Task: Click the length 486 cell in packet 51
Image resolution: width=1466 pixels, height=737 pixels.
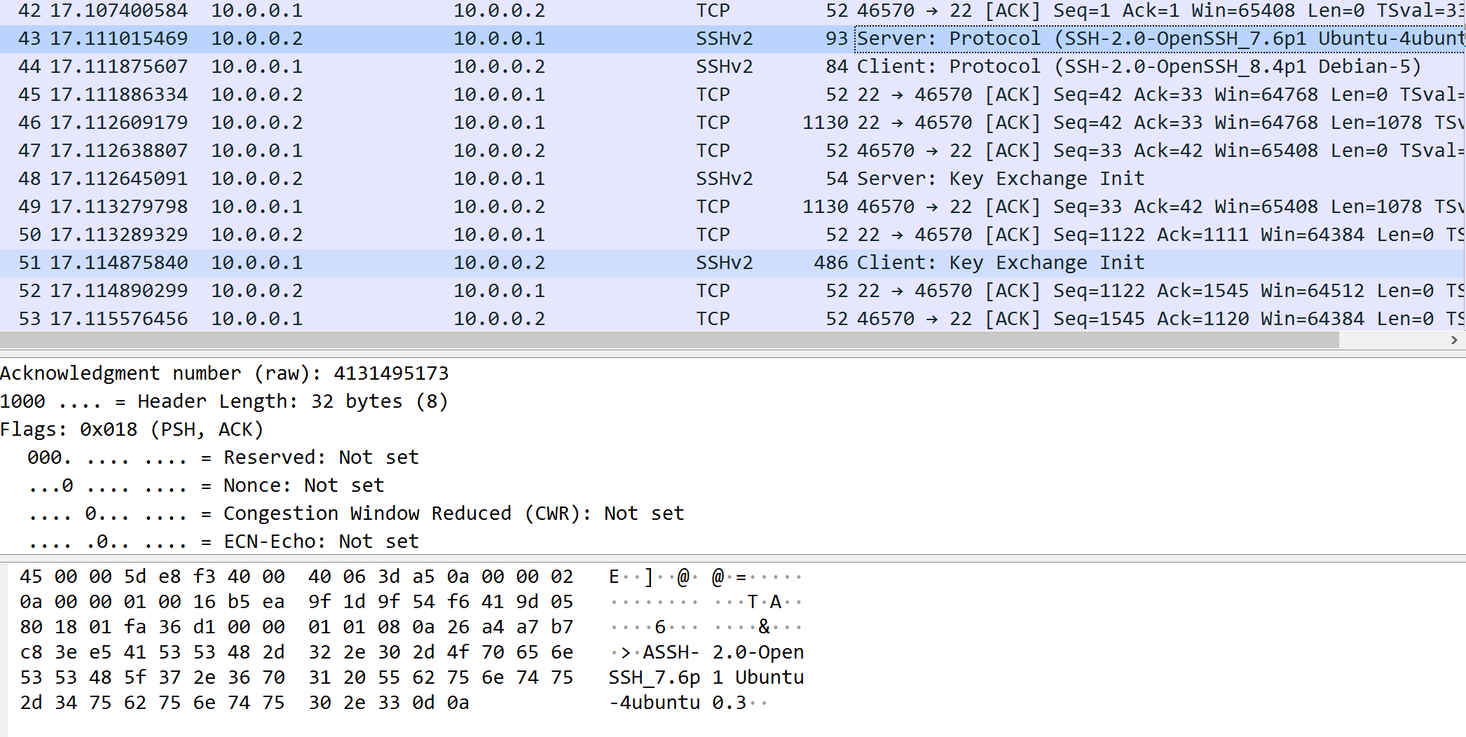Action: [x=830, y=263]
